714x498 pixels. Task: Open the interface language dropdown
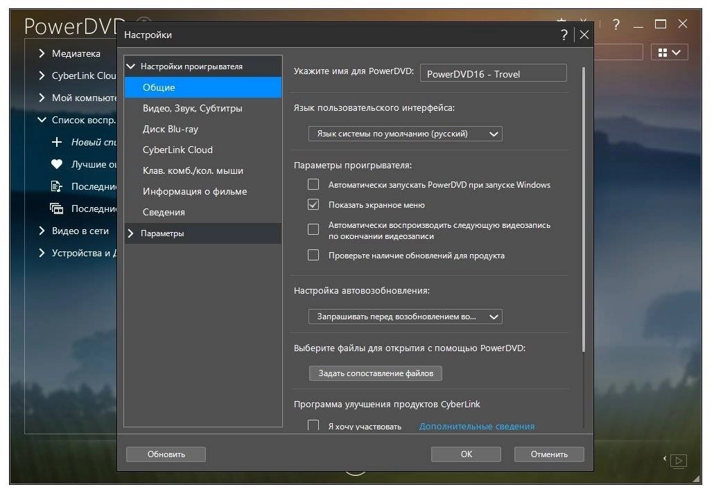[406, 134]
